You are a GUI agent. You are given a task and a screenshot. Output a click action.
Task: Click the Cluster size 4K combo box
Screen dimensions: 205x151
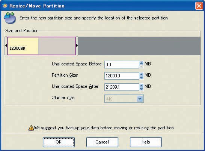point(124,99)
